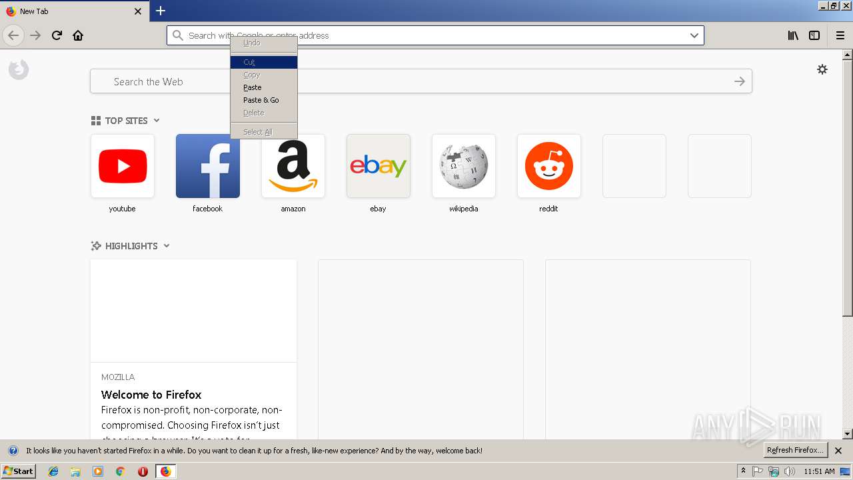Image resolution: width=853 pixels, height=480 pixels.
Task: Click the first empty top site tile
Action: point(634,166)
